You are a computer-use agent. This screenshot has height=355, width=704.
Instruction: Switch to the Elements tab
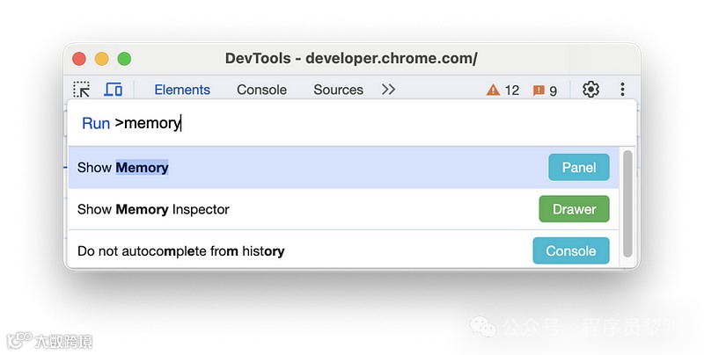182,90
